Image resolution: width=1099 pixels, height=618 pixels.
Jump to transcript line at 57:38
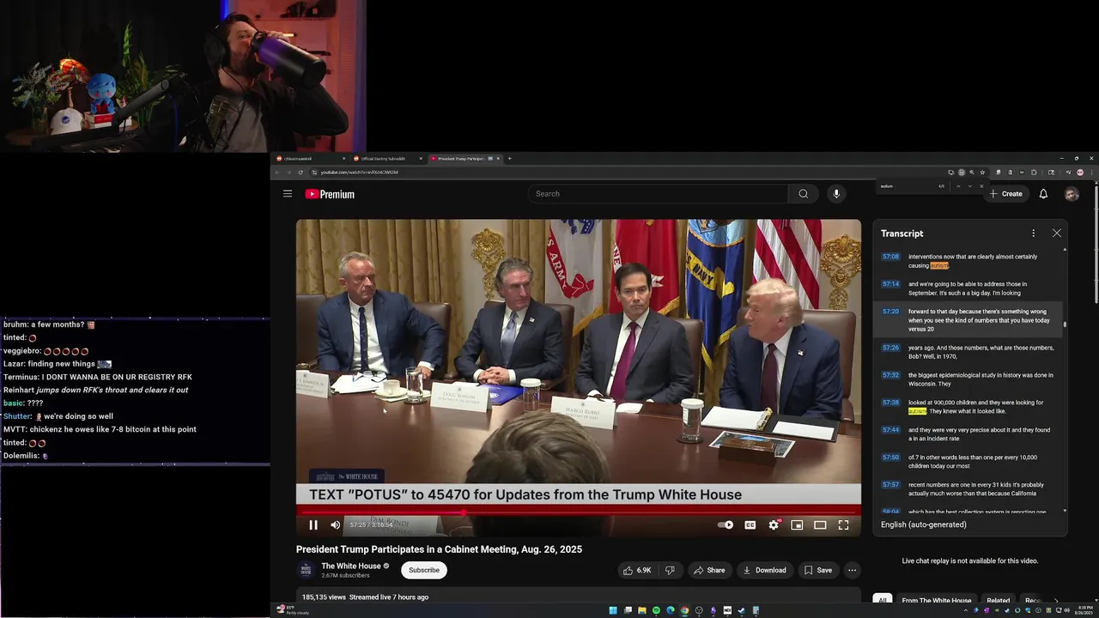coord(968,407)
